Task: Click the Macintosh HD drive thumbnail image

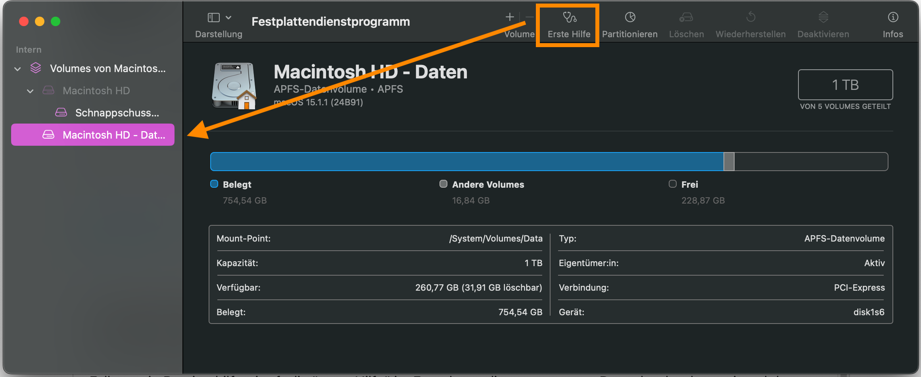Action: click(234, 86)
